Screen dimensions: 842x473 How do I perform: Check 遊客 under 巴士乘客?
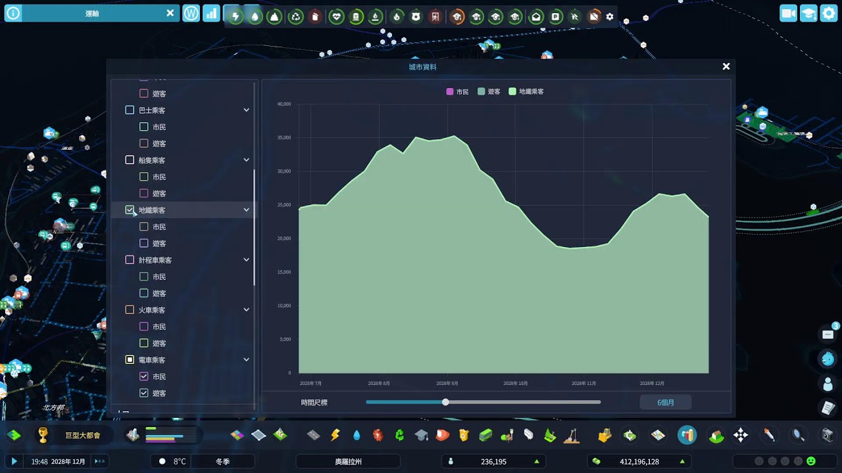[144, 143]
